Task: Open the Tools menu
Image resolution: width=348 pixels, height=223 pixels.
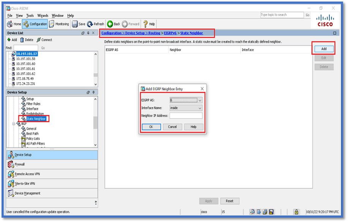Action: pos(30,16)
